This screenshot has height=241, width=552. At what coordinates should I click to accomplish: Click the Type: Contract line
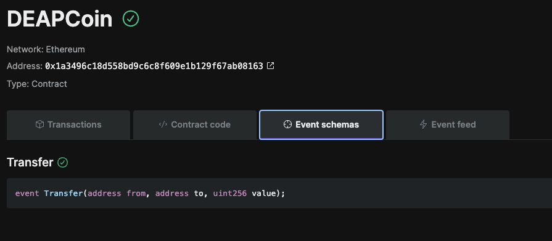[36, 84]
